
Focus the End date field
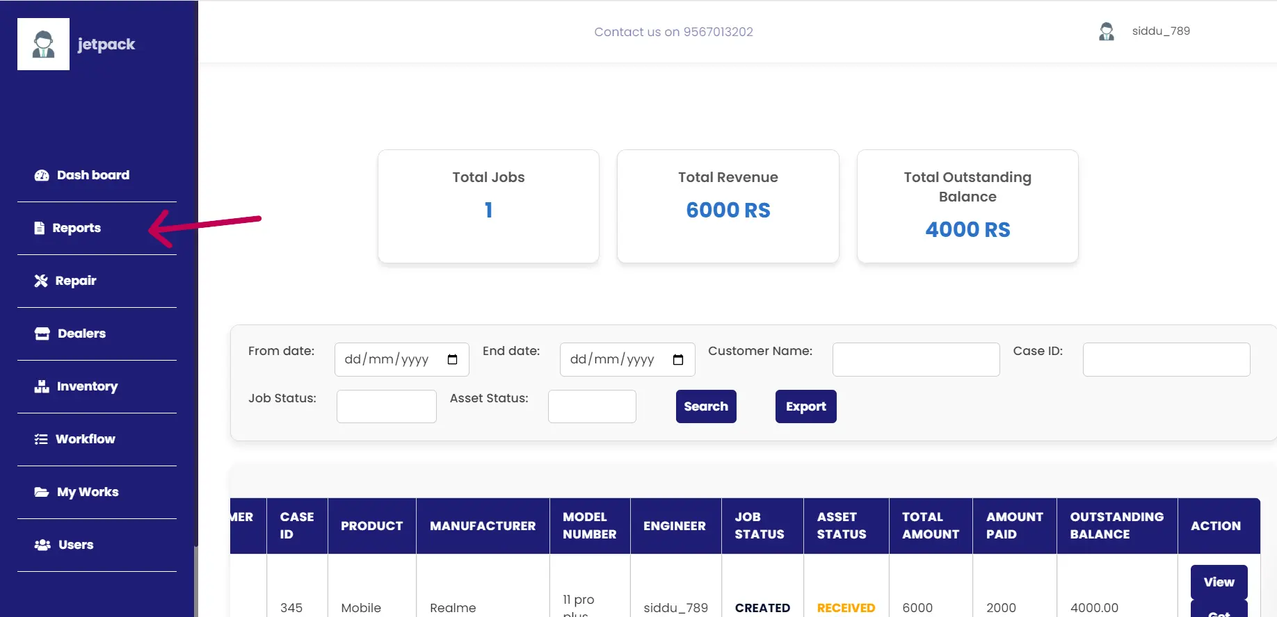point(627,359)
